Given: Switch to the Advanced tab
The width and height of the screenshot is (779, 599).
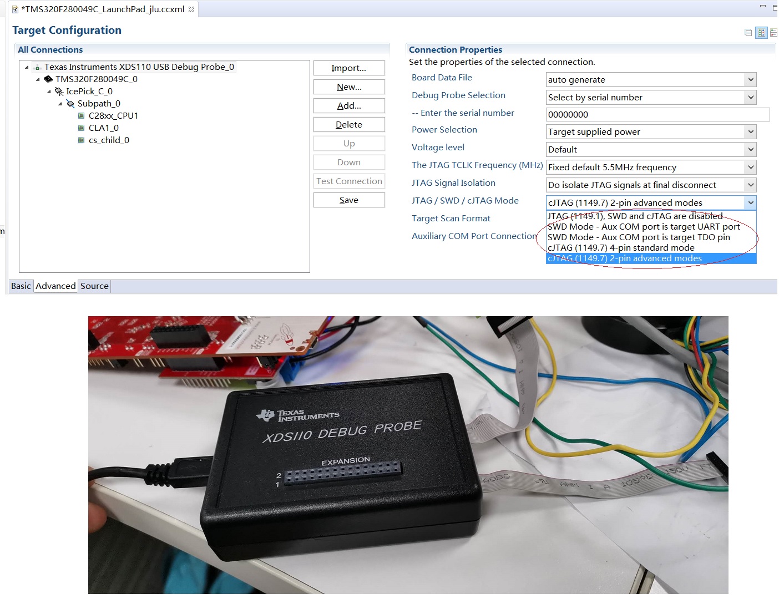Looking at the screenshot, I should tap(55, 286).
